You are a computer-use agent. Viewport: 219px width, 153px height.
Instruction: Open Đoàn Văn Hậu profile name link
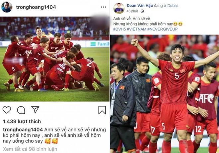pyautogui.click(x=140, y=6)
